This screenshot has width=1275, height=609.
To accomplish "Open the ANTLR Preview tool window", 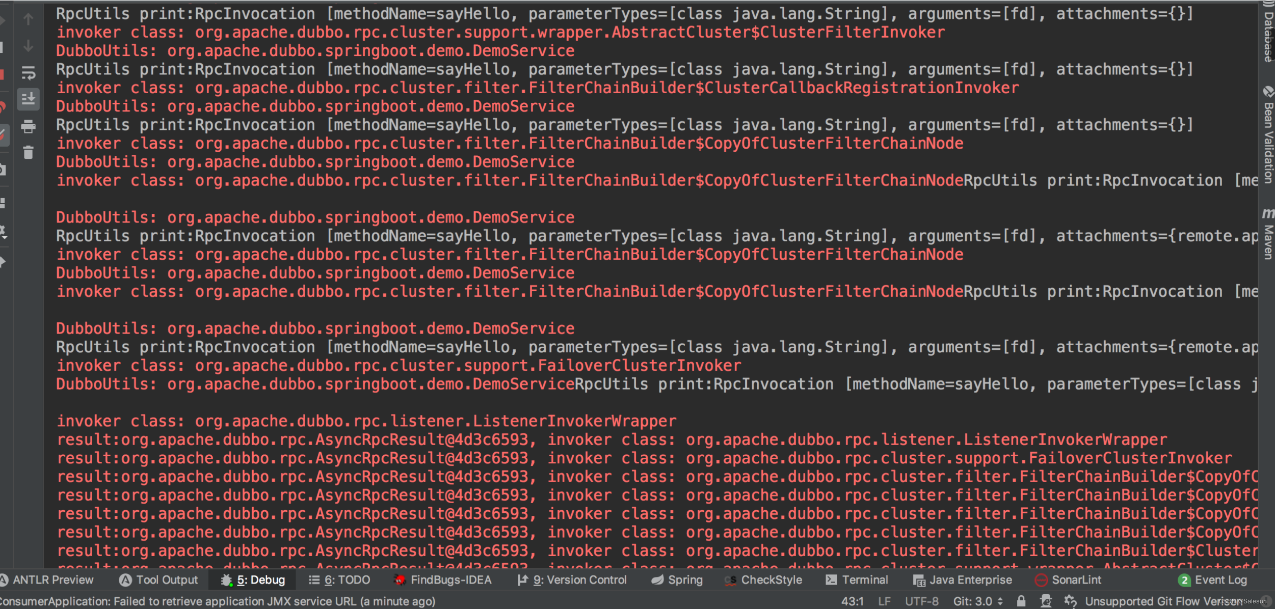I will [47, 579].
